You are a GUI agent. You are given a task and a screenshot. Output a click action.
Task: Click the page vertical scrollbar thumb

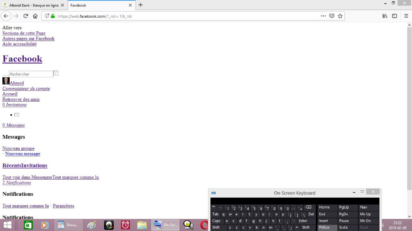[x=409, y=108]
